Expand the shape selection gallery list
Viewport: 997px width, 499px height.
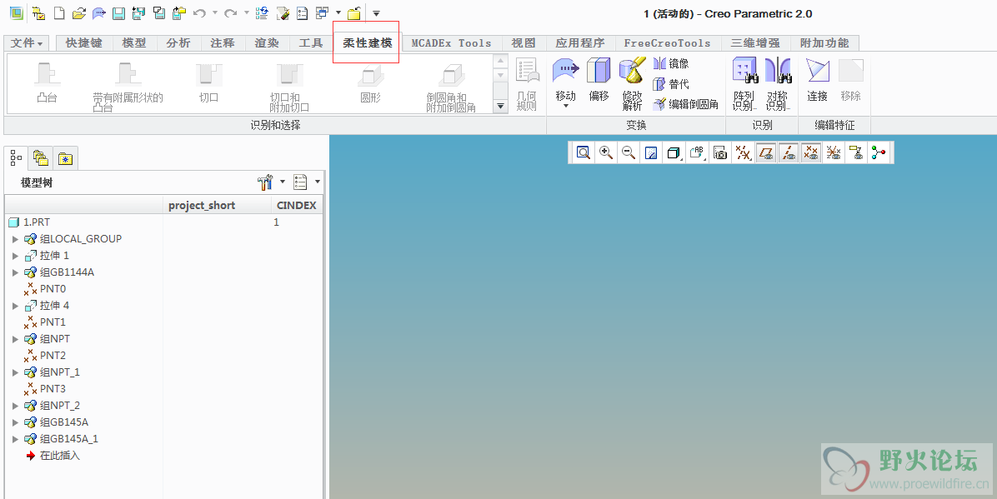click(x=501, y=106)
